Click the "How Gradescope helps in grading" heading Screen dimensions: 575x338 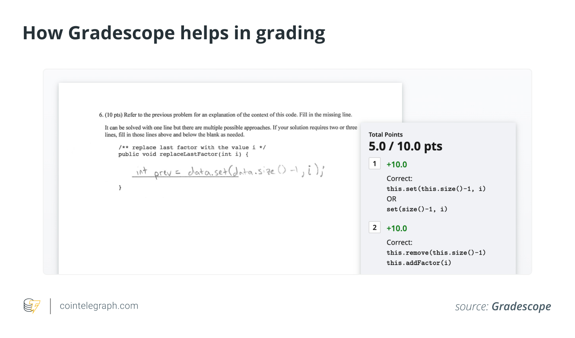tap(174, 33)
